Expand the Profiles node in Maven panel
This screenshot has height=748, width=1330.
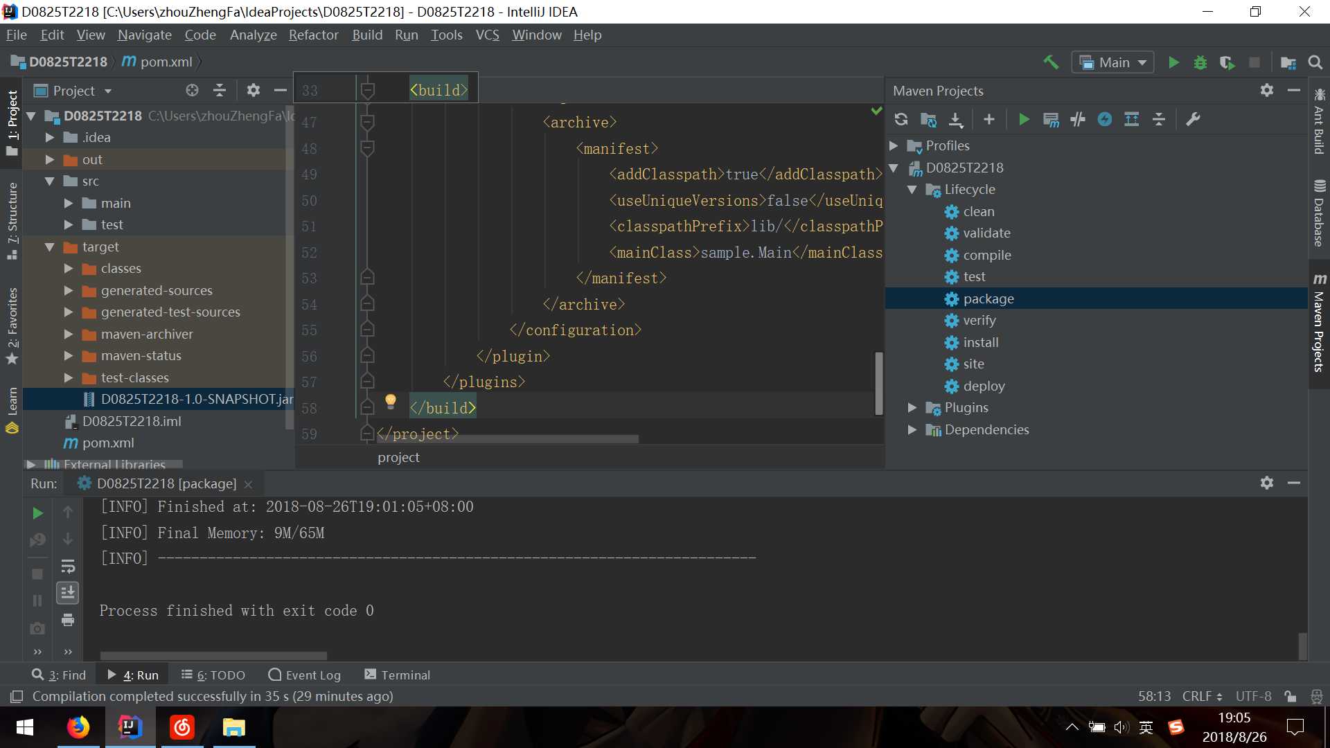pyautogui.click(x=894, y=145)
